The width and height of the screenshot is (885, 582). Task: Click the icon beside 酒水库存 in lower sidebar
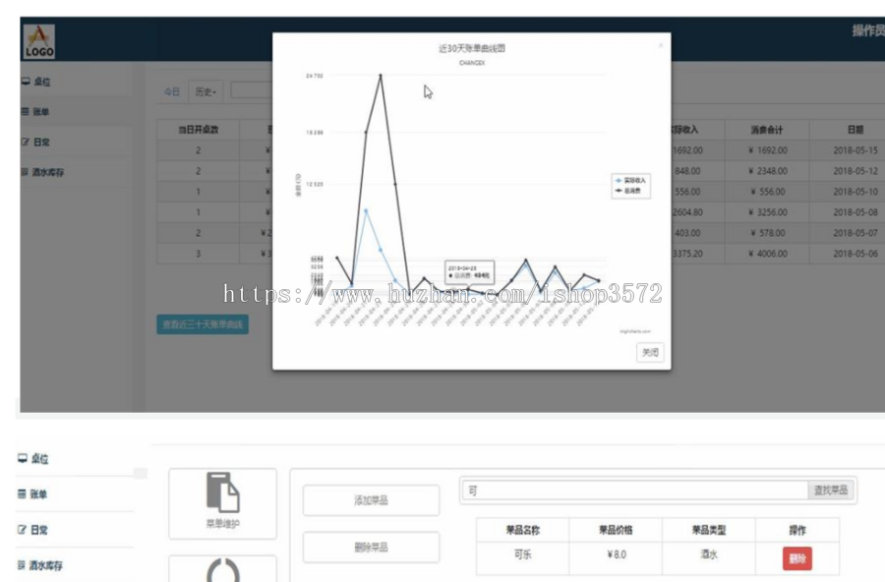click(22, 565)
